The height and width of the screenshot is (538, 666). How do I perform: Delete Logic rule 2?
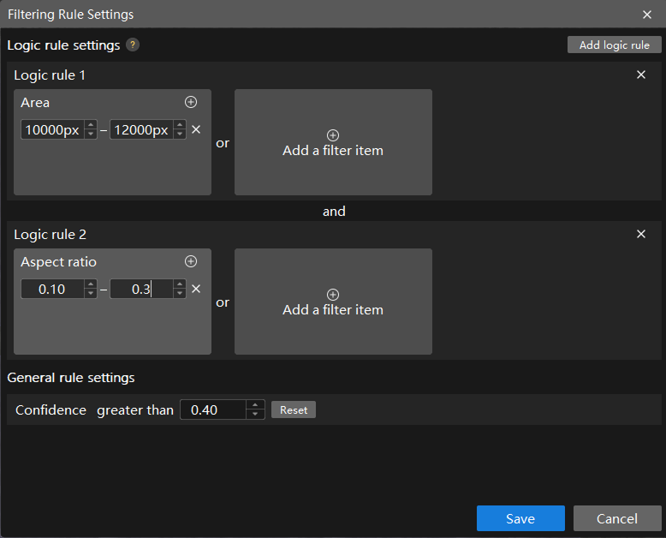point(641,234)
